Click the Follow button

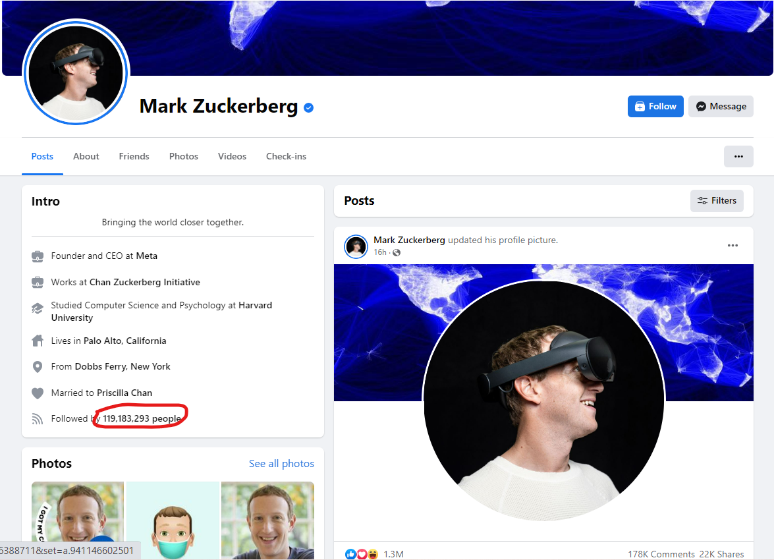tap(655, 106)
